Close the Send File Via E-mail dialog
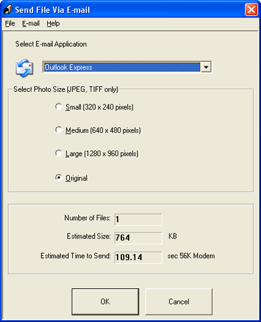261x322 pixels. pyautogui.click(x=251, y=10)
